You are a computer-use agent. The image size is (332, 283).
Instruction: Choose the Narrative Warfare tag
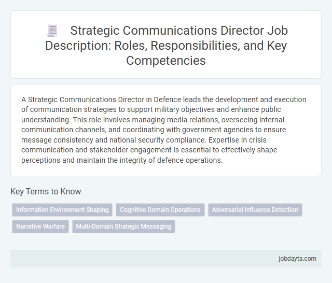coord(40,227)
